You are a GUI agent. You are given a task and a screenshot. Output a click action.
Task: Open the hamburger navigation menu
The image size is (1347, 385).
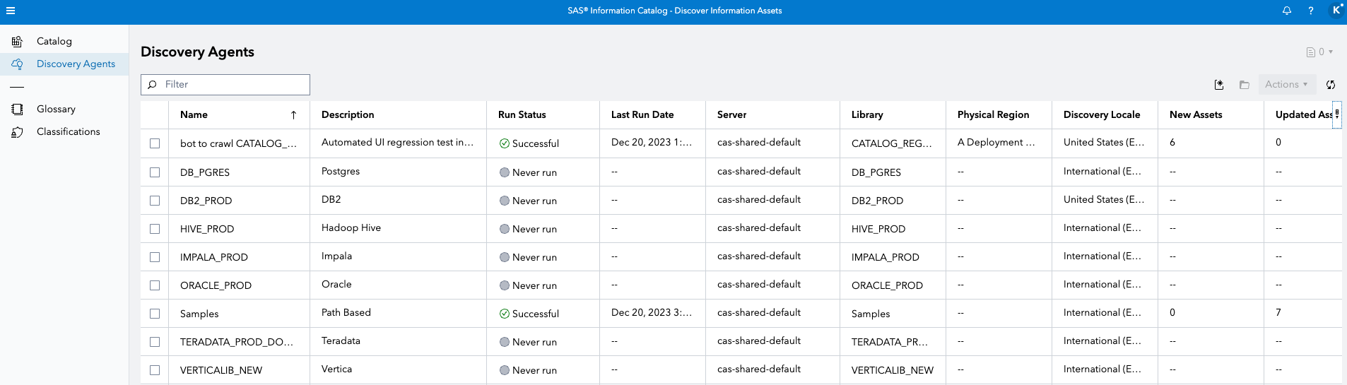pos(11,11)
